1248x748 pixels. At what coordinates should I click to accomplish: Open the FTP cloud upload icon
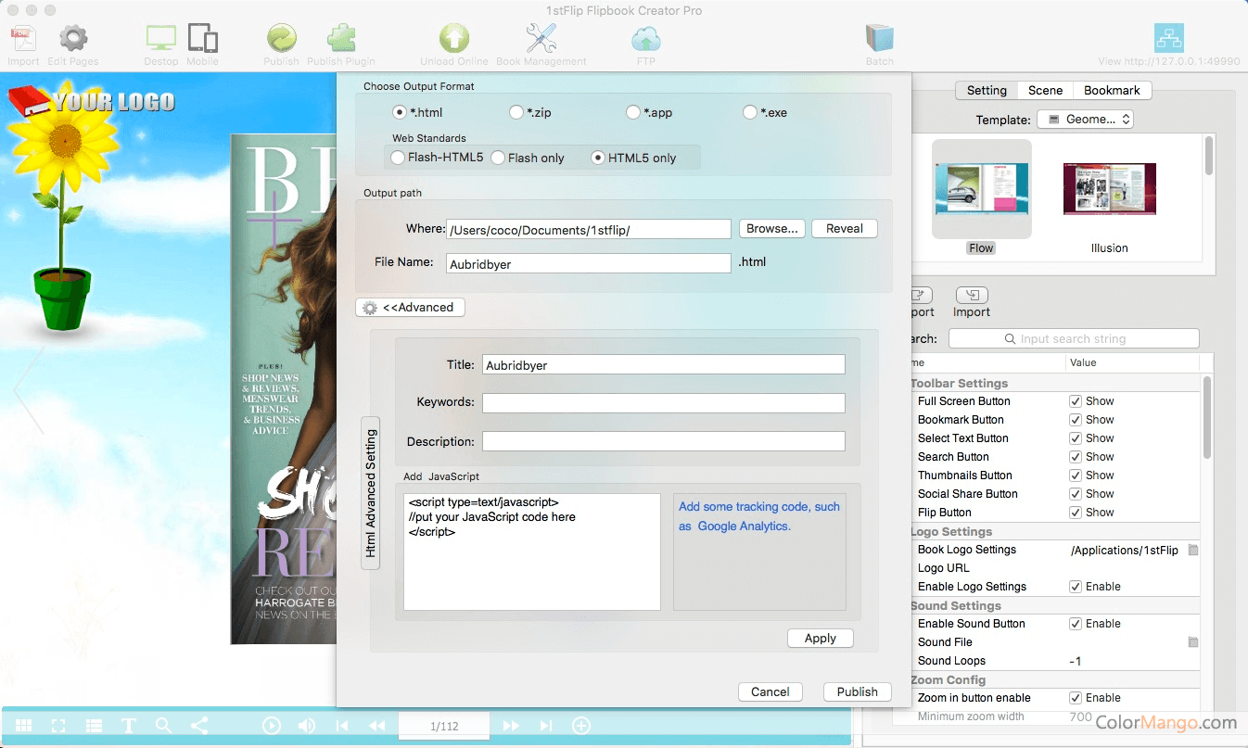pos(646,40)
